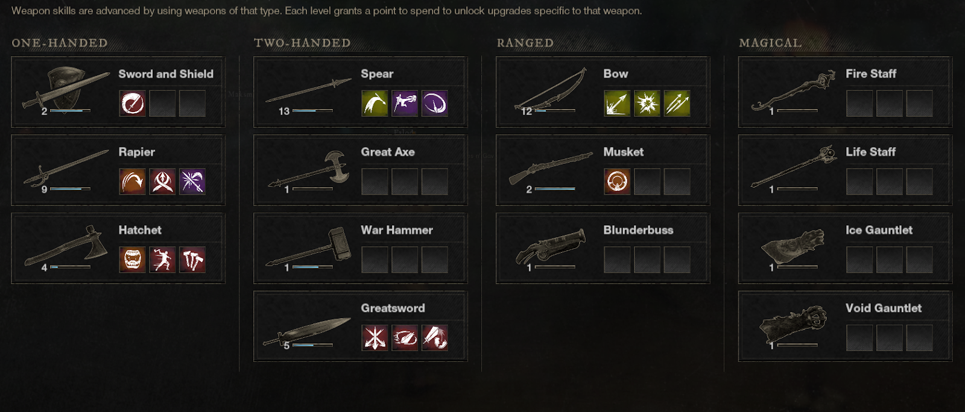Click the Greatsword's third ability icon
This screenshot has height=412, width=965.
point(435,337)
